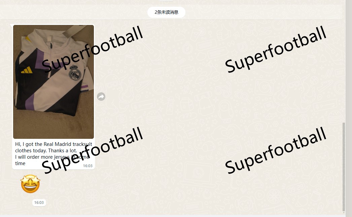The height and width of the screenshot is (217, 352).
Task: Click the purple stripe on the jersey photo
Action: [30, 102]
